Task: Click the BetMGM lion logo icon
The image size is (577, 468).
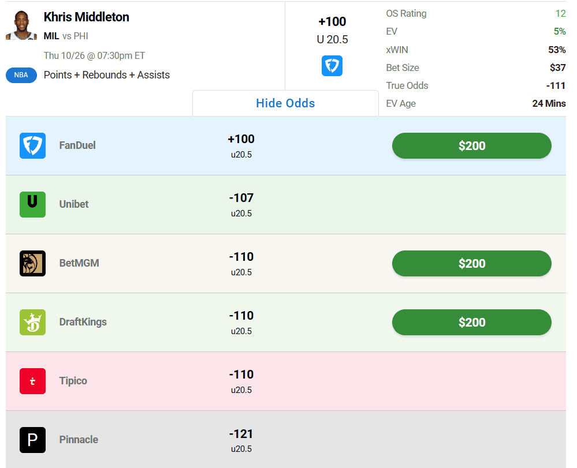Action: 32,263
